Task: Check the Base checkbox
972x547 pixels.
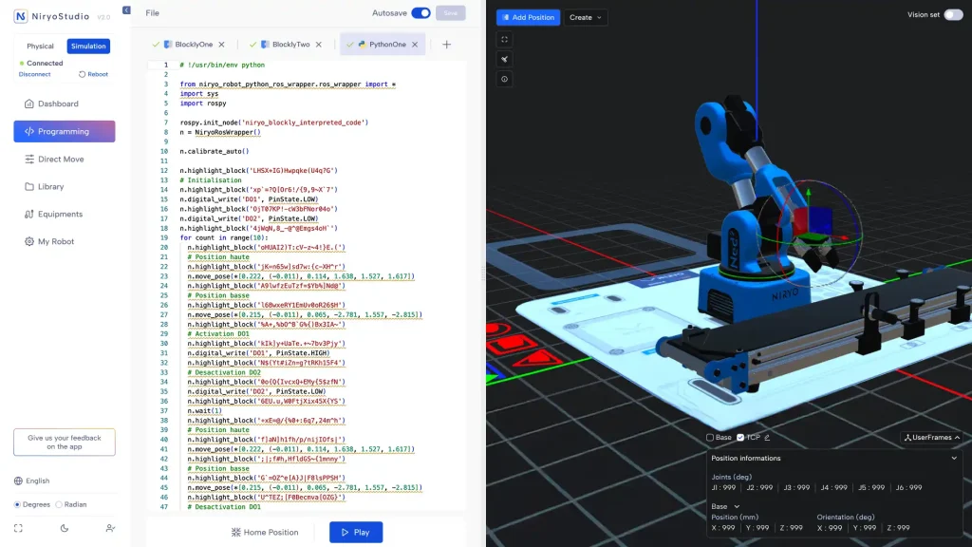Action: (x=710, y=438)
